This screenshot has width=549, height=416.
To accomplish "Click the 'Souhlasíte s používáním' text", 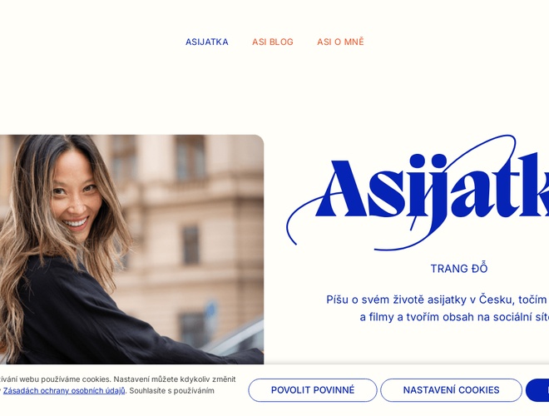I will (x=172, y=390).
